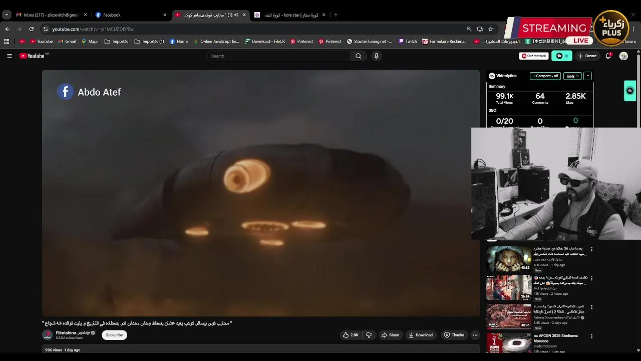Open Home Facebook bookmark

click(x=179, y=42)
